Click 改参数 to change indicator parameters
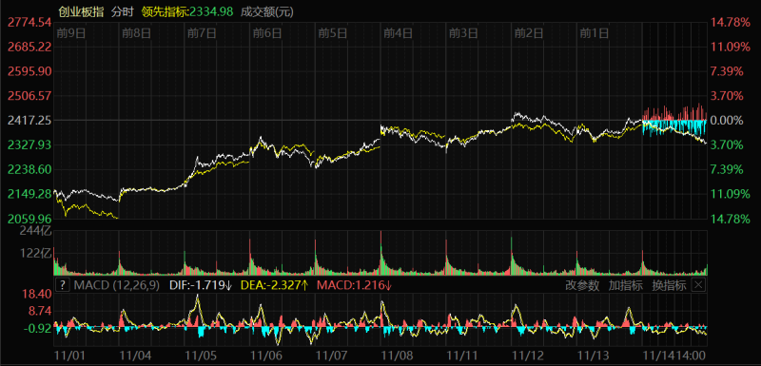761x366 pixels. tap(582, 285)
